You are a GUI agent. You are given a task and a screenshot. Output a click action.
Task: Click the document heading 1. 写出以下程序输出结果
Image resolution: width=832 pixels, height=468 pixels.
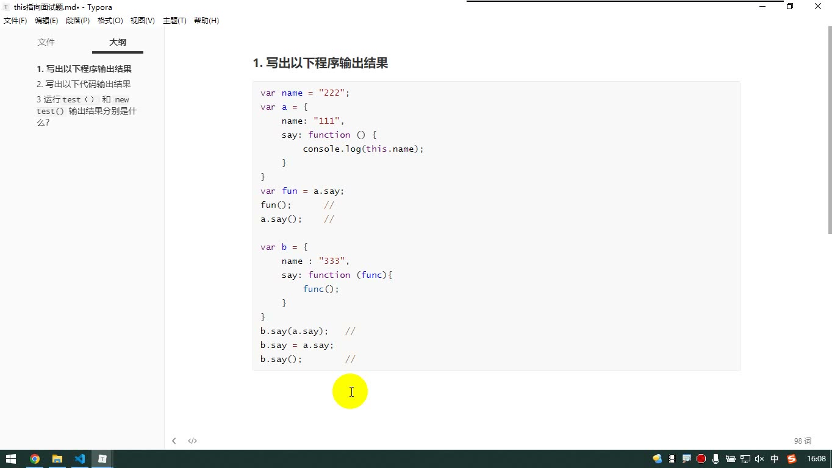[320, 63]
